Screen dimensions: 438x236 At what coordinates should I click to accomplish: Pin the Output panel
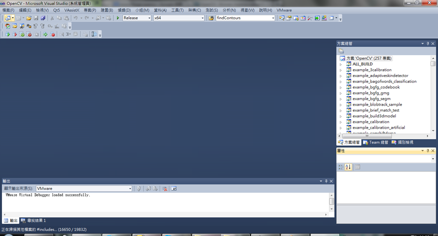point(326,181)
